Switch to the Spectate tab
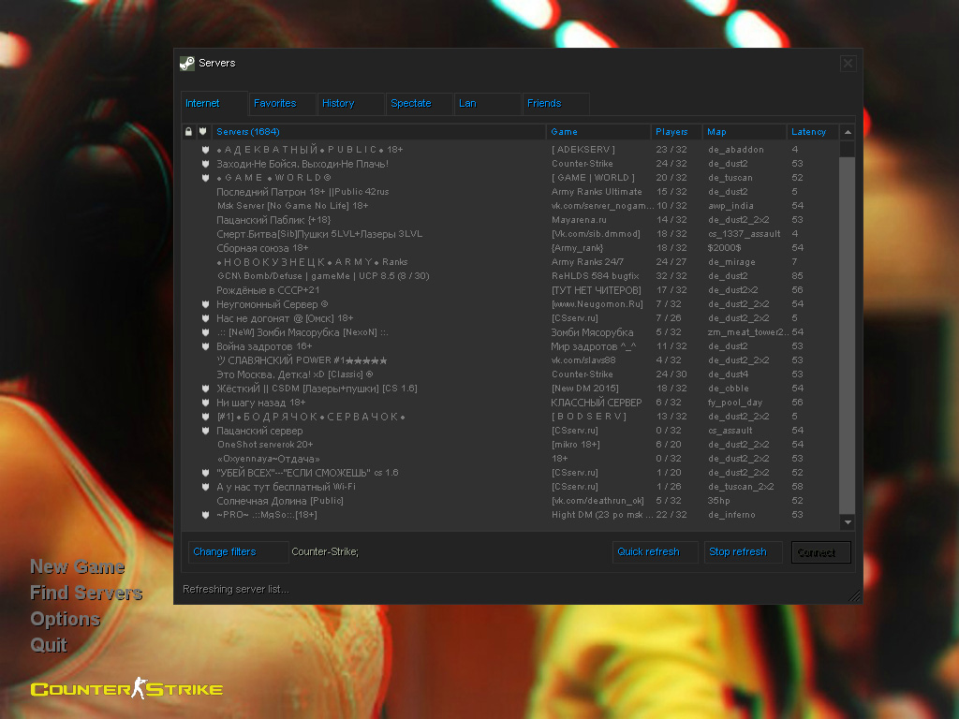 pos(420,103)
